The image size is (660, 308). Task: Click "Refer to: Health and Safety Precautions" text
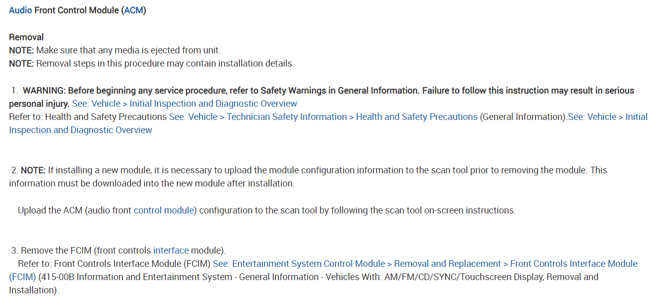pyautogui.click(x=88, y=117)
